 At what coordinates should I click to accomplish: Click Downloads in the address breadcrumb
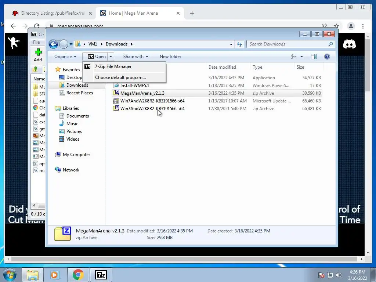tap(116, 44)
